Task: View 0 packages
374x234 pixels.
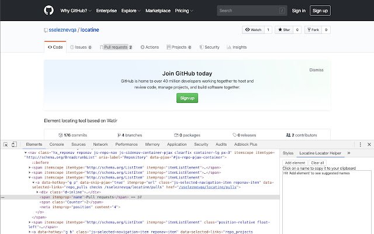Action: click(187, 135)
